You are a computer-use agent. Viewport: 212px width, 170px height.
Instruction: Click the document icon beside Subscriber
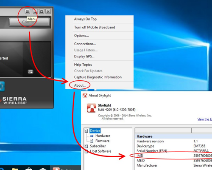click(86, 146)
